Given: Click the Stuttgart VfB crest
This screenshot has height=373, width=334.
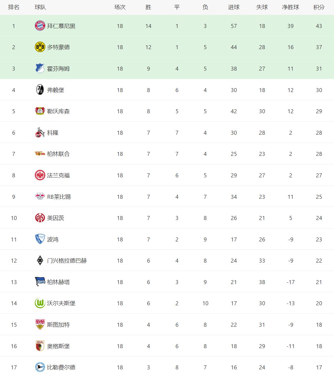Looking at the screenshot, I should pos(40,325).
